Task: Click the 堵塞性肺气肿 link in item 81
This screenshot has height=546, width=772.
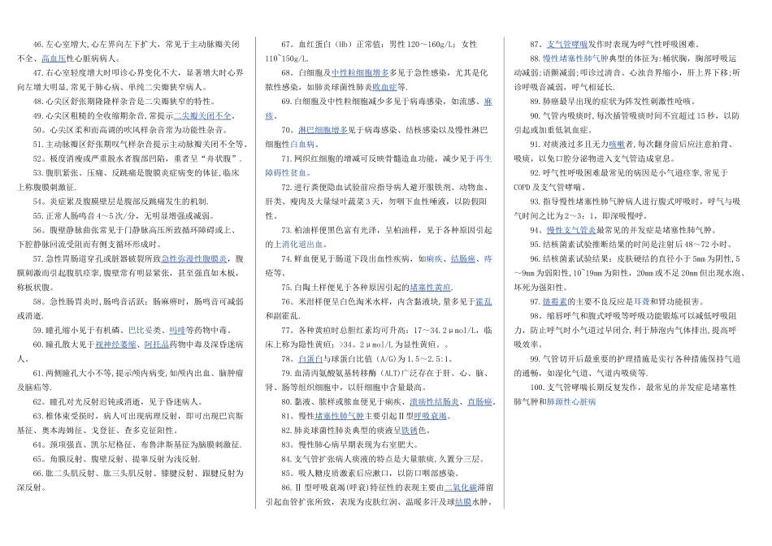Action: [339, 416]
